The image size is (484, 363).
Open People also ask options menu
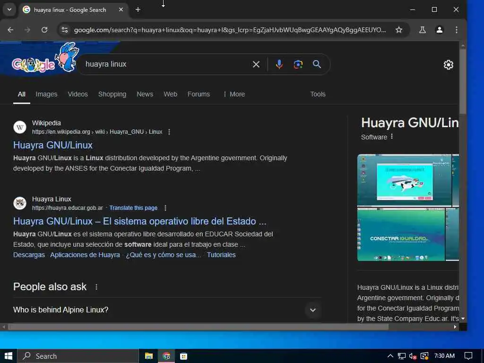[x=96, y=287]
